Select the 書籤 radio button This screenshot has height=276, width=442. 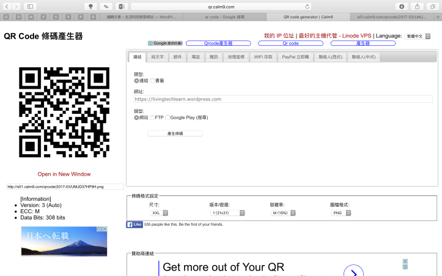pos(152,80)
